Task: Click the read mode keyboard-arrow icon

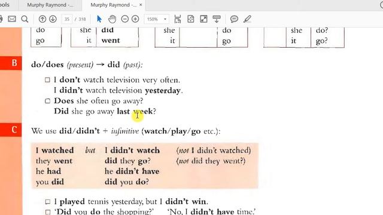Action: (x=217, y=19)
